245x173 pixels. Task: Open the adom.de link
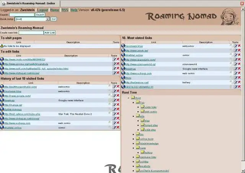coord(137,51)
